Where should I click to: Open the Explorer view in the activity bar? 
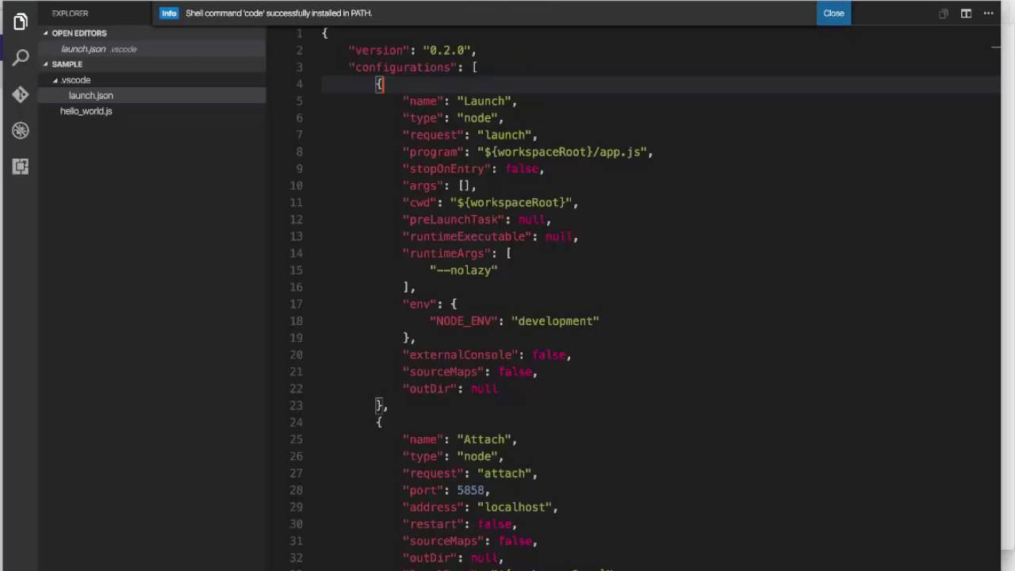[21, 22]
